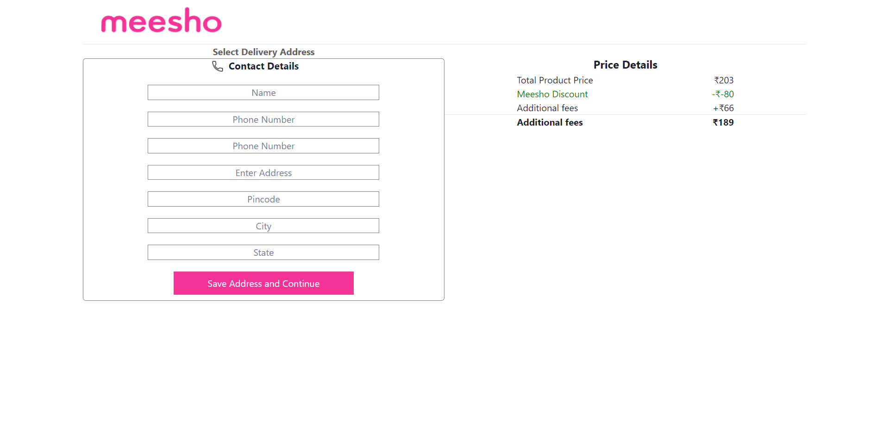Image resolution: width=889 pixels, height=430 pixels.
Task: Click the Select Delivery Address heading
Action: click(263, 52)
